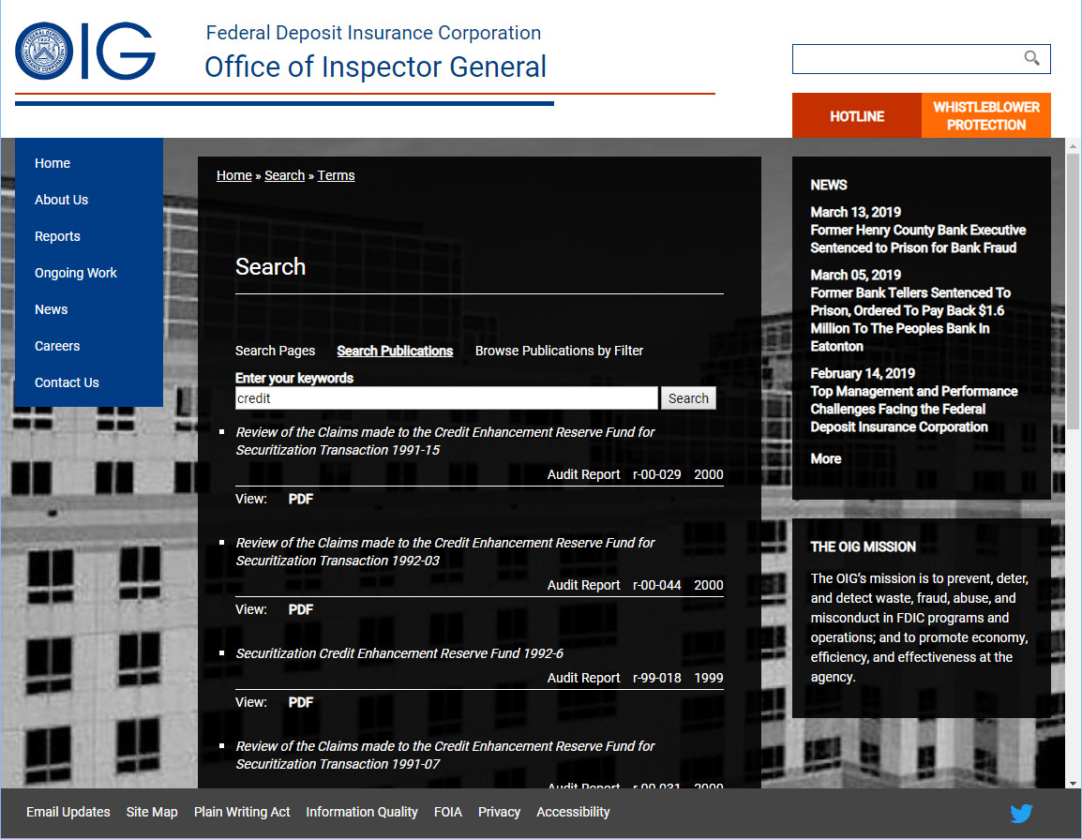Select the Search Publications tab
Image resolution: width=1082 pixels, height=839 pixels.
coord(395,351)
